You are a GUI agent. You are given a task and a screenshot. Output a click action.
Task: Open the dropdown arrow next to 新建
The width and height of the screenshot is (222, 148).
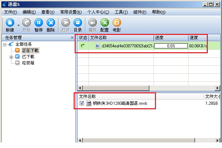pyautogui.click(x=18, y=25)
